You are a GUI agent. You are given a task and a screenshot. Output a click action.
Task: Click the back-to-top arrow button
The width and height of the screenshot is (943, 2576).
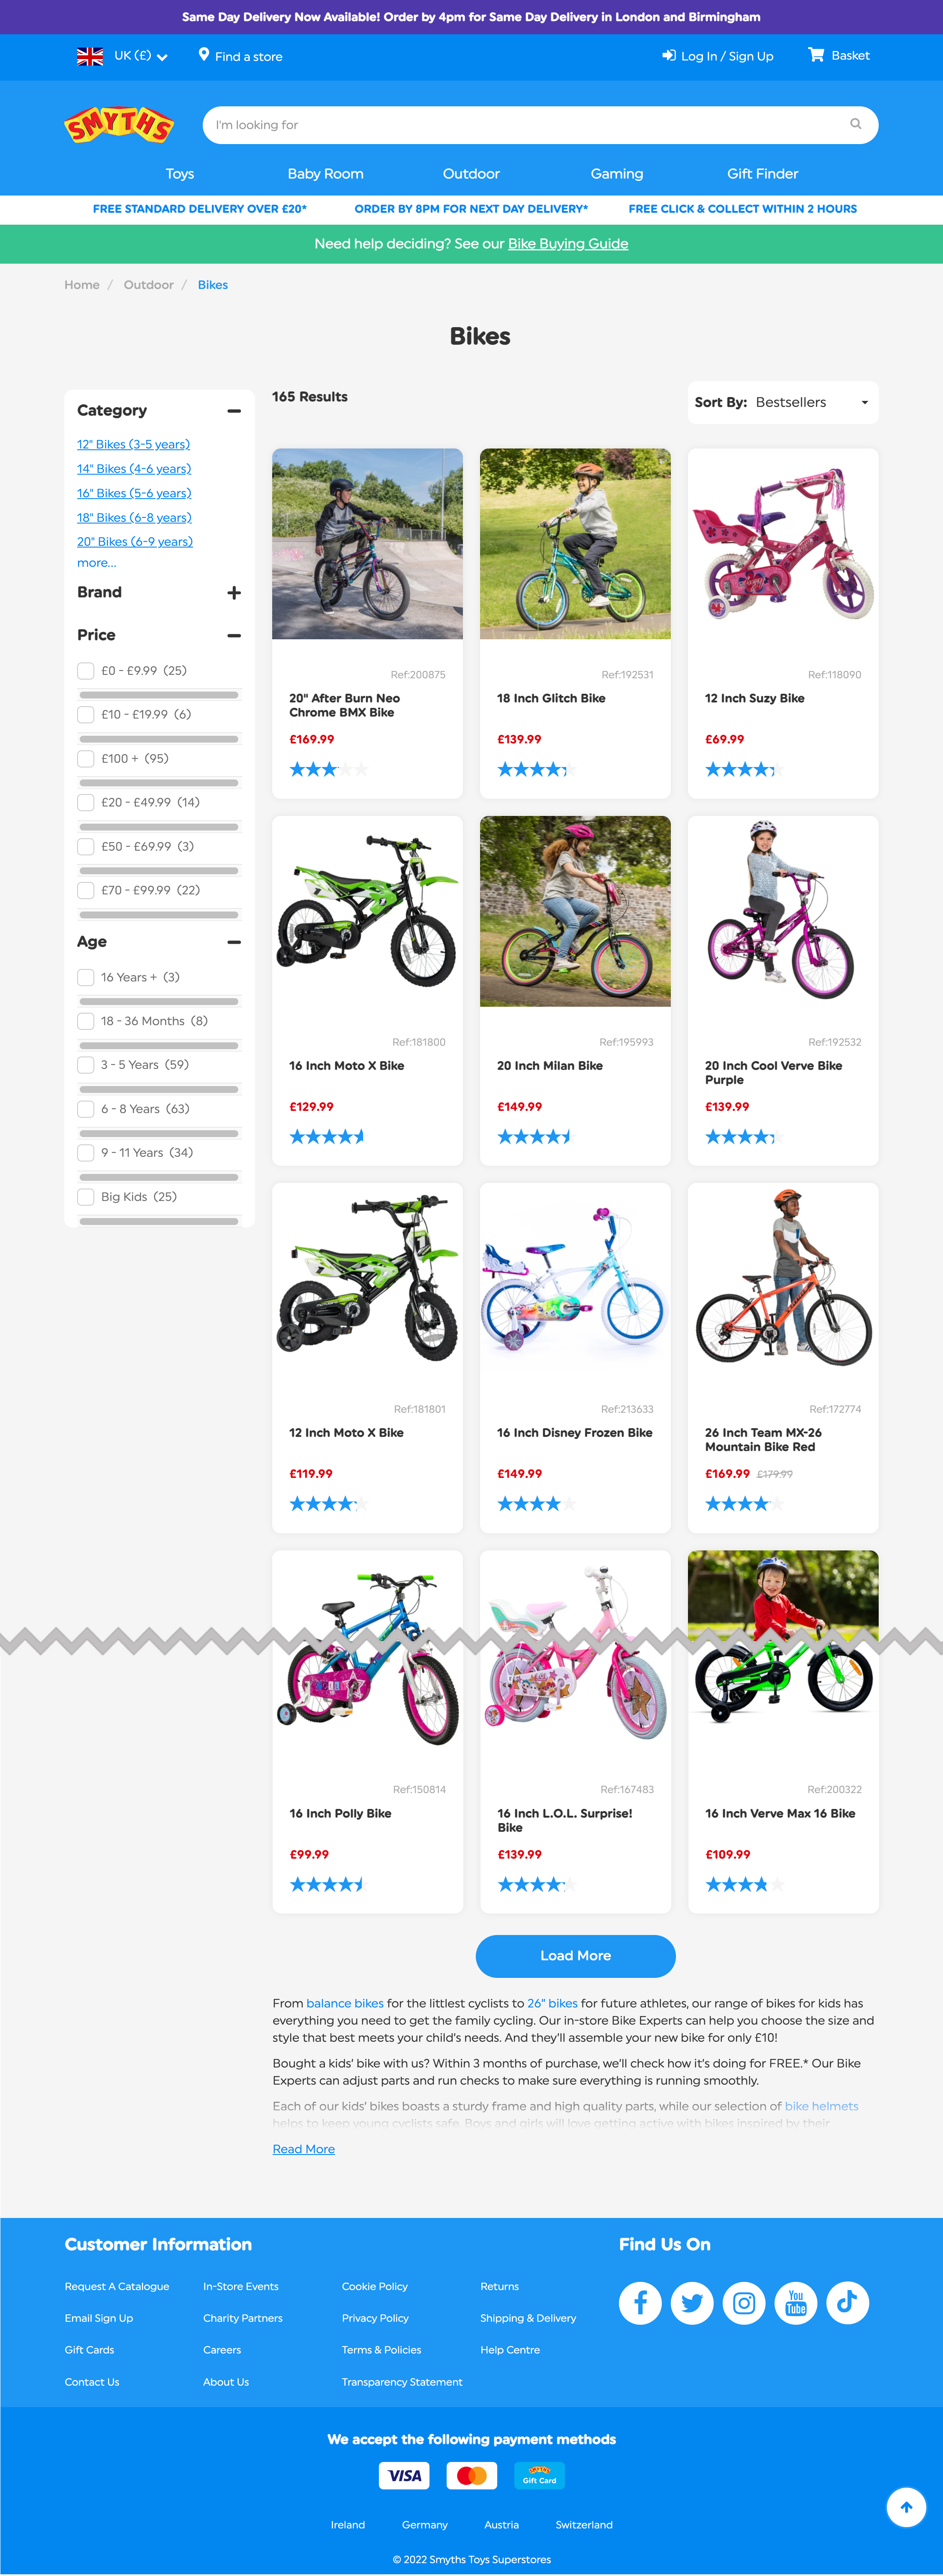point(906,2506)
